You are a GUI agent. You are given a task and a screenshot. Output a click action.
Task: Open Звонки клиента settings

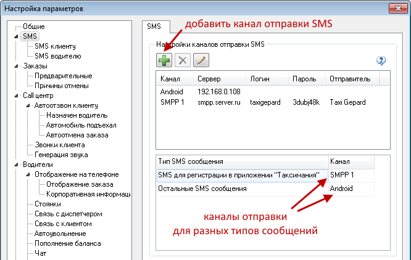click(x=60, y=145)
